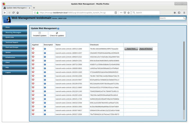Reload the page with the refresh icon
The width and height of the screenshot is (189, 124).
[x=14, y=13]
